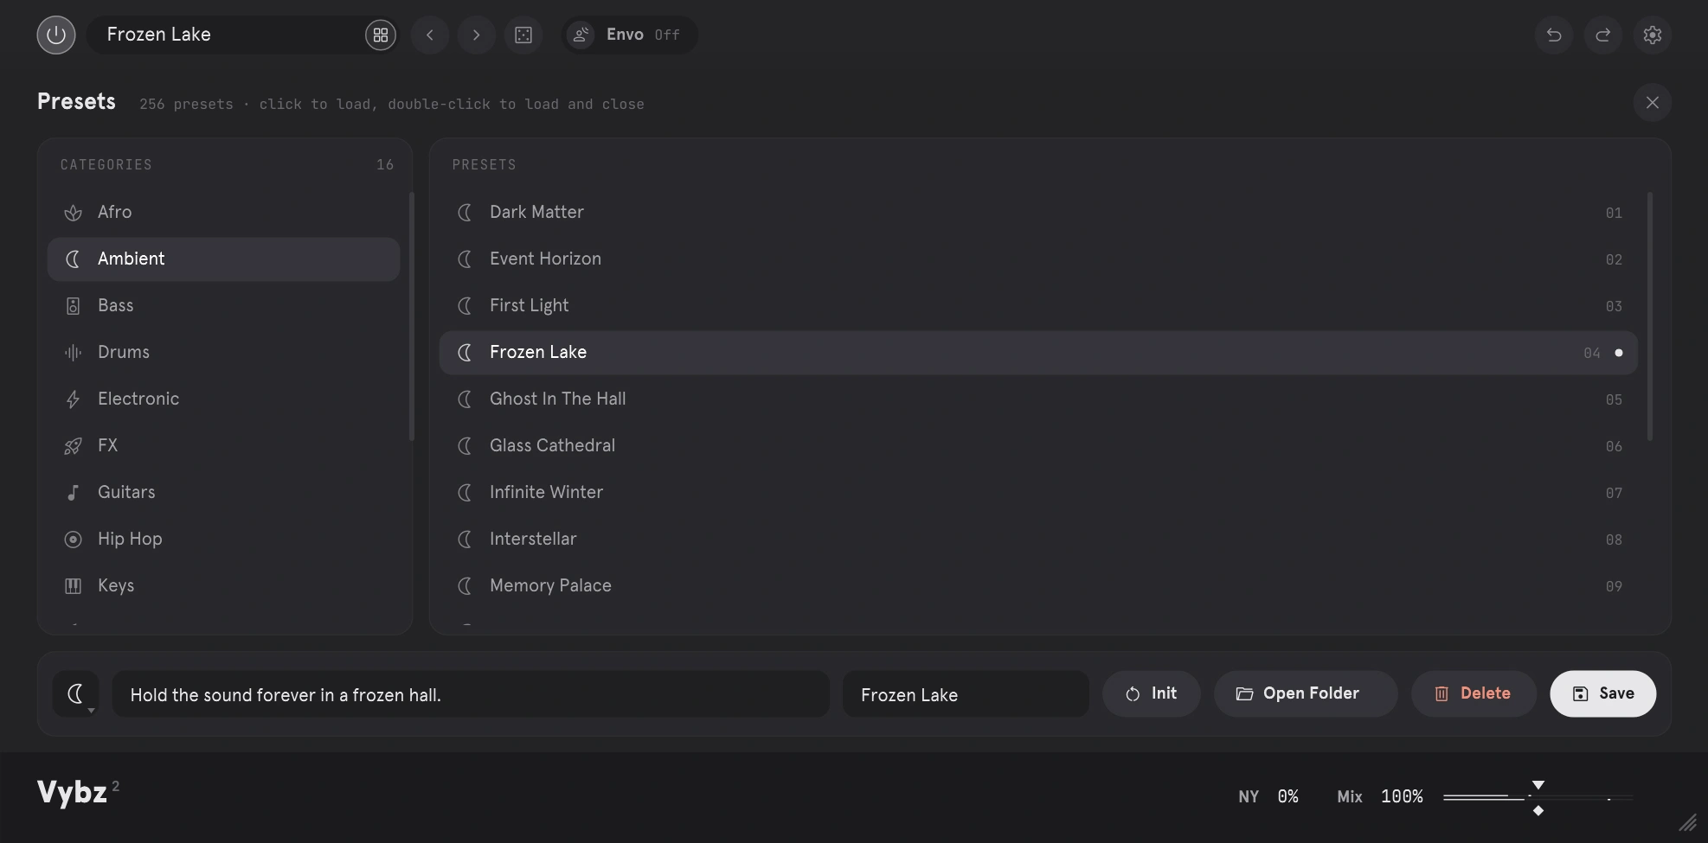This screenshot has width=1708, height=843.
Task: Select the Afro category
Action: (223, 212)
